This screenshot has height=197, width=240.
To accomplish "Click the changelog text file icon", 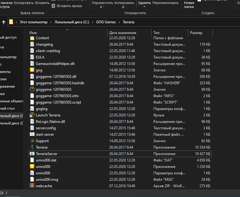I will (32, 44).
